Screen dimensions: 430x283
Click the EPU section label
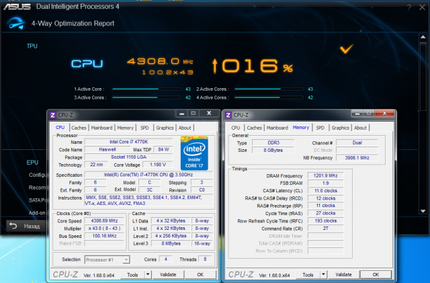tap(32, 163)
